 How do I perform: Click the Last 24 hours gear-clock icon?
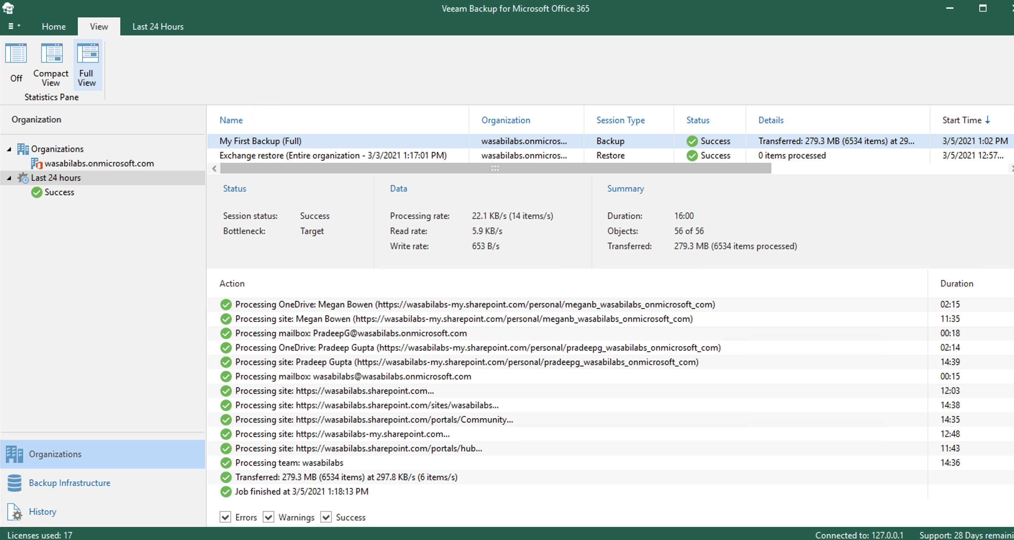click(x=23, y=177)
